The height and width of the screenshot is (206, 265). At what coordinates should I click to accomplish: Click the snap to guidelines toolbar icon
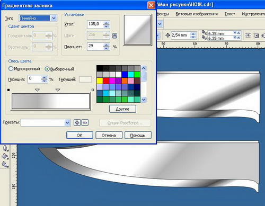coord(256,35)
